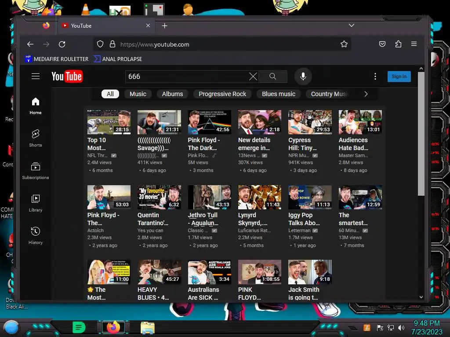Click the YouTube logo
The image size is (450, 337).
[x=67, y=76]
